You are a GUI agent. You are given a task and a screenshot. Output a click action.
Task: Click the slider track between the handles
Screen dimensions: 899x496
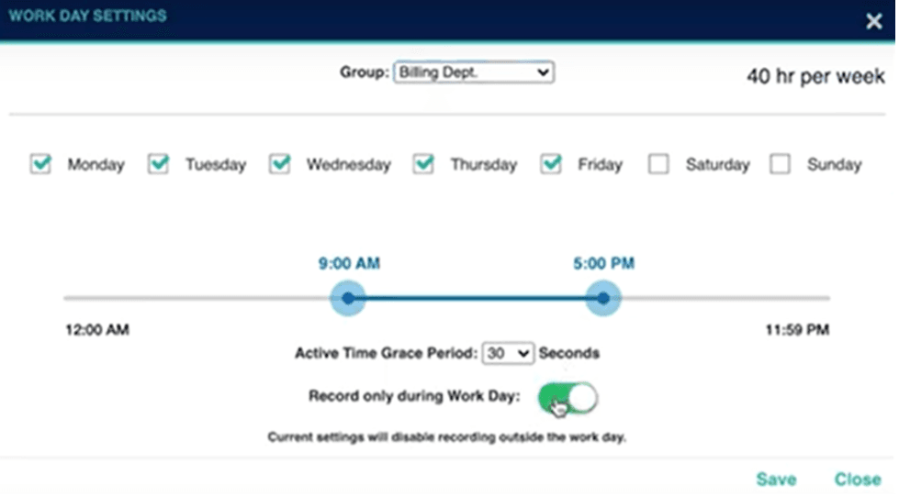pos(475,298)
